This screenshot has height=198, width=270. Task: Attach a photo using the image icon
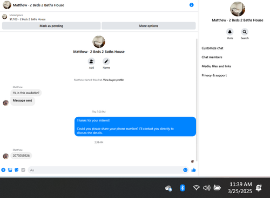click(10, 170)
